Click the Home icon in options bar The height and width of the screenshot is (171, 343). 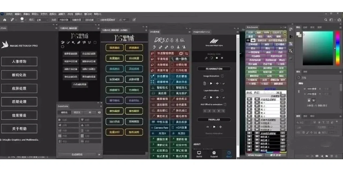pyautogui.click(x=5, y=20)
